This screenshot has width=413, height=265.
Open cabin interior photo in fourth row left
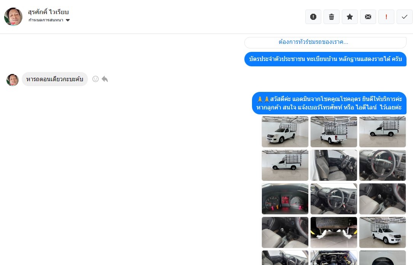pos(285,232)
